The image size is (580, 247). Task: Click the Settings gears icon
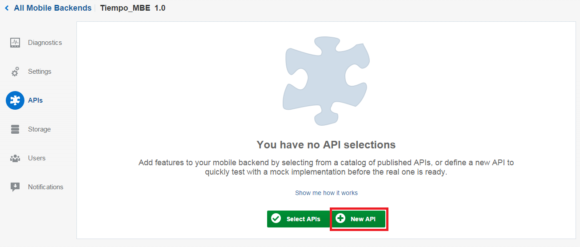click(15, 72)
